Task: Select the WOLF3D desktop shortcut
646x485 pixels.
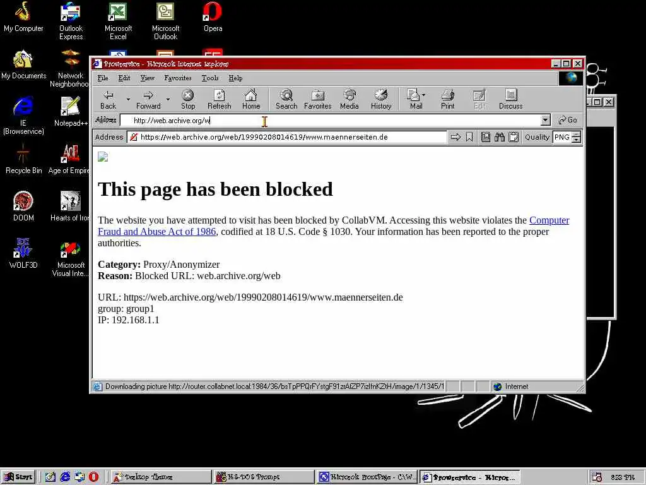Action: (x=23, y=254)
